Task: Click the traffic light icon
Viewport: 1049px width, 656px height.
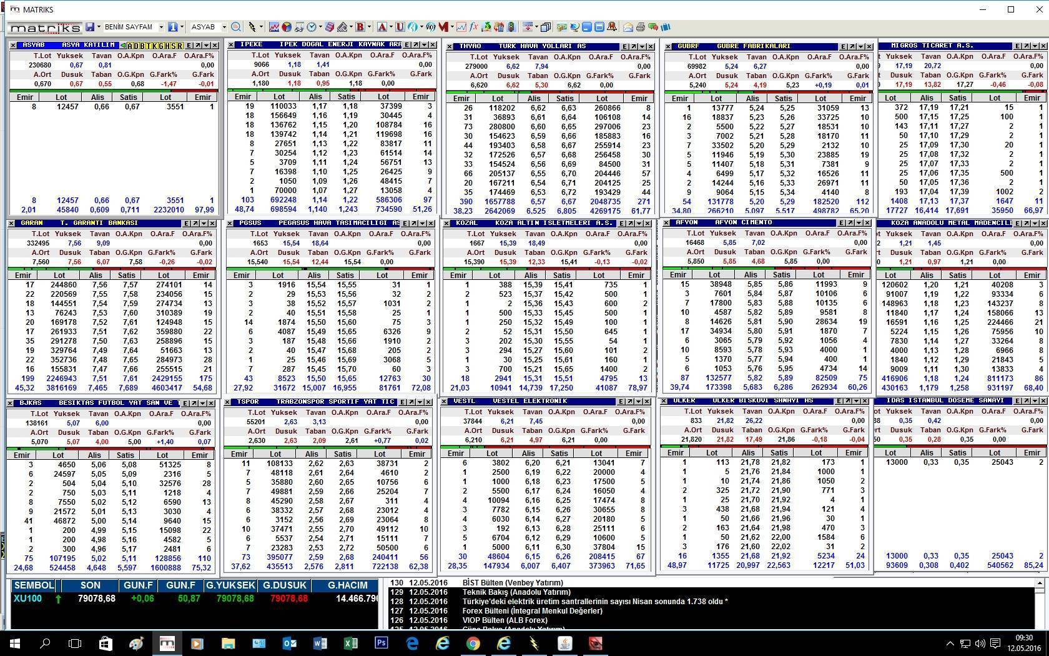Action: (x=511, y=27)
